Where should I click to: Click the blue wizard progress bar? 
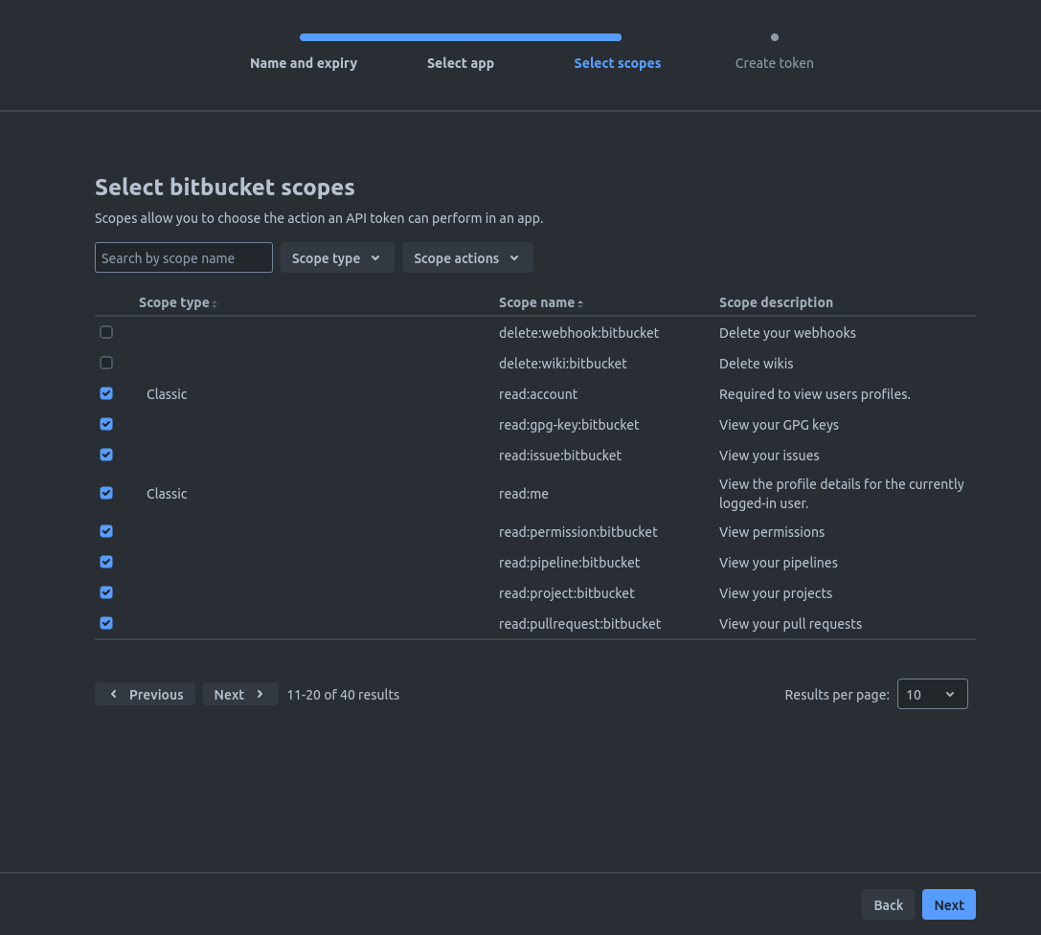pos(461,37)
